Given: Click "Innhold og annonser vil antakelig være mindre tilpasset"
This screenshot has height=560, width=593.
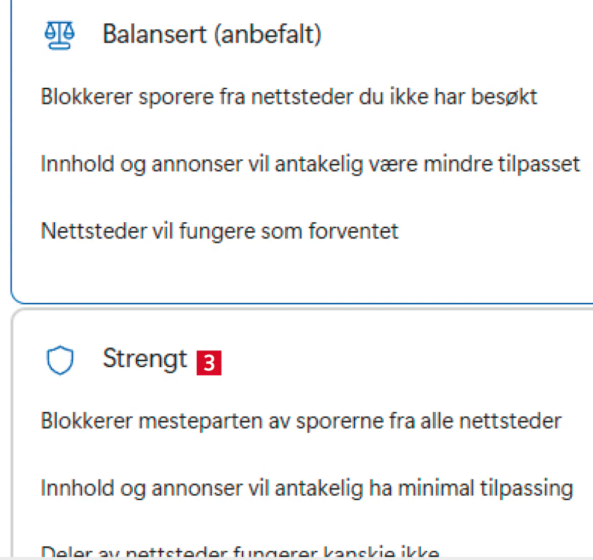Looking at the screenshot, I should coord(310,164).
